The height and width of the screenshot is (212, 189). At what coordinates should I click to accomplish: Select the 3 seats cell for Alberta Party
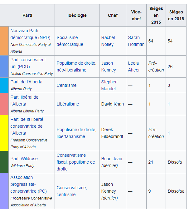click(x=176, y=85)
